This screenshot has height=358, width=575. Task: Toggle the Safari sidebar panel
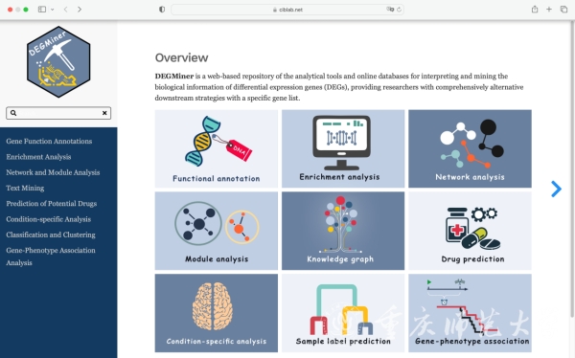(x=42, y=10)
